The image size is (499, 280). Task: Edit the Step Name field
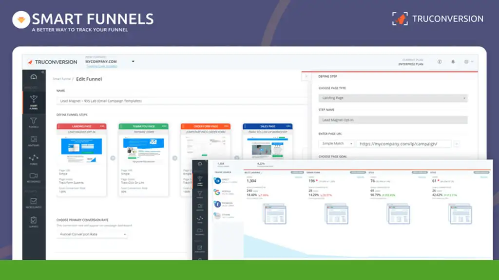click(393, 120)
